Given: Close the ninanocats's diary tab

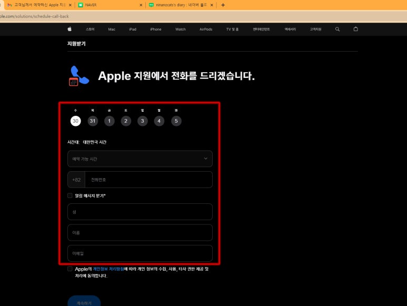Looking at the screenshot, I should tap(212, 5).
